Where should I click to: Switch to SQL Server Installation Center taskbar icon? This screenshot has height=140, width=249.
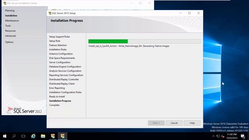pos(53,136)
